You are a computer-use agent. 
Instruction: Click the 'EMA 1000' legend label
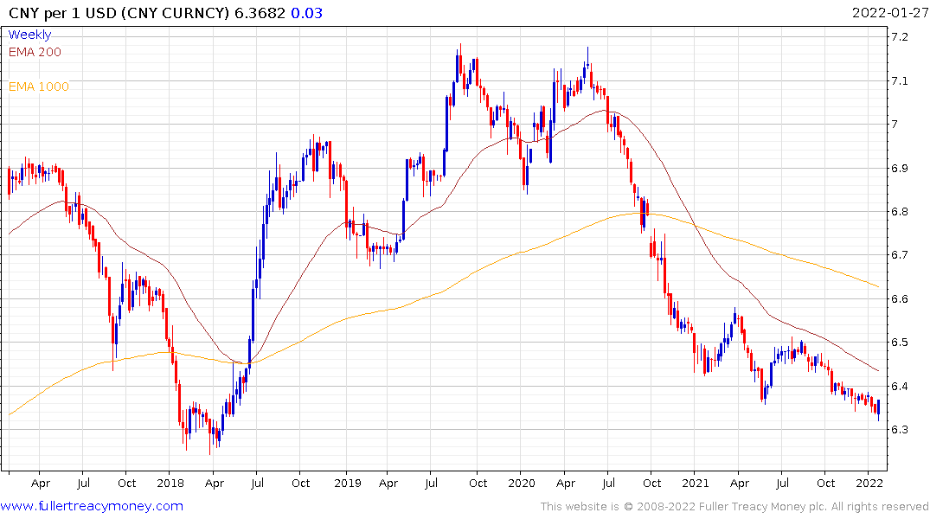(39, 86)
